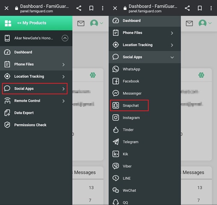Collapse the Social Apps chevron in right panel
217x205 pixels.
[x=172, y=57]
